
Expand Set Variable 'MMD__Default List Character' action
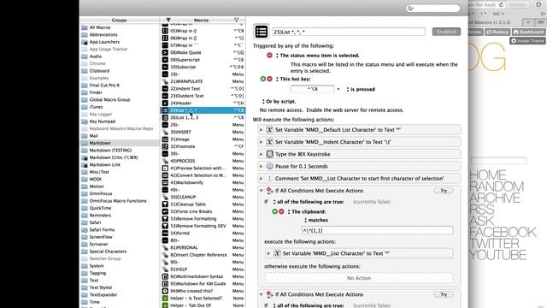(x=261, y=130)
